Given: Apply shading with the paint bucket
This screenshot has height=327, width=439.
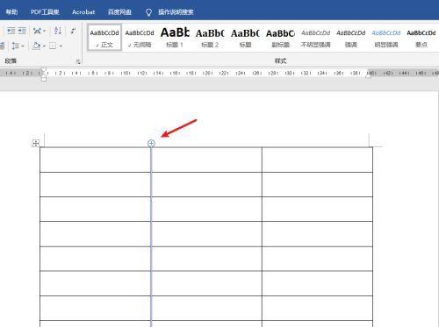Looking at the screenshot, I should [x=37, y=46].
